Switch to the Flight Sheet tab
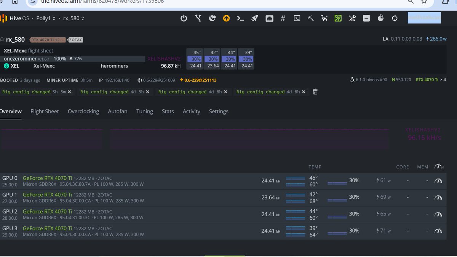The width and height of the screenshot is (457, 257). click(x=45, y=111)
